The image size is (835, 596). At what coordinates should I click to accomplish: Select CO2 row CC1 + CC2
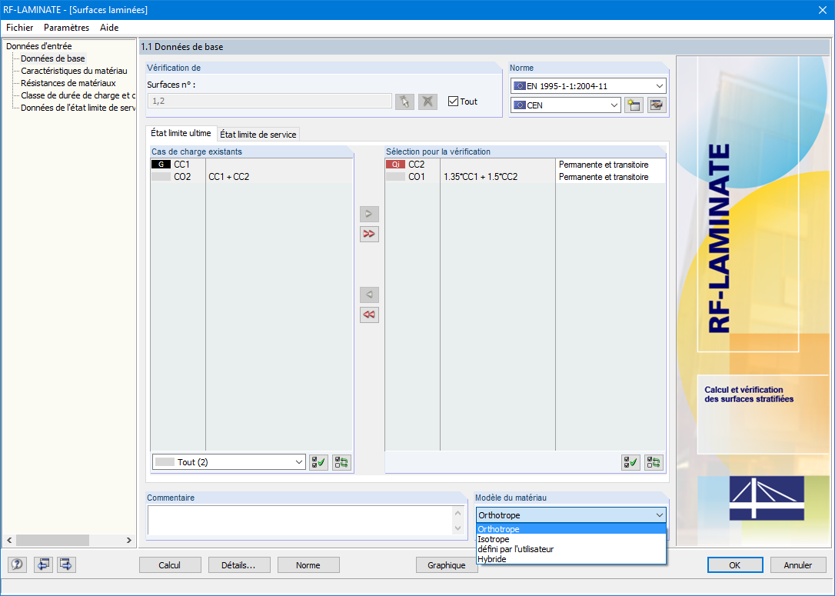(x=252, y=177)
